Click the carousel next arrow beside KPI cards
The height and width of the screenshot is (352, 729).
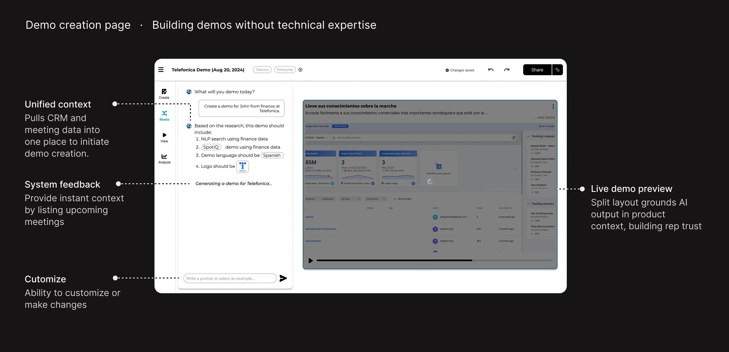[x=515, y=169]
